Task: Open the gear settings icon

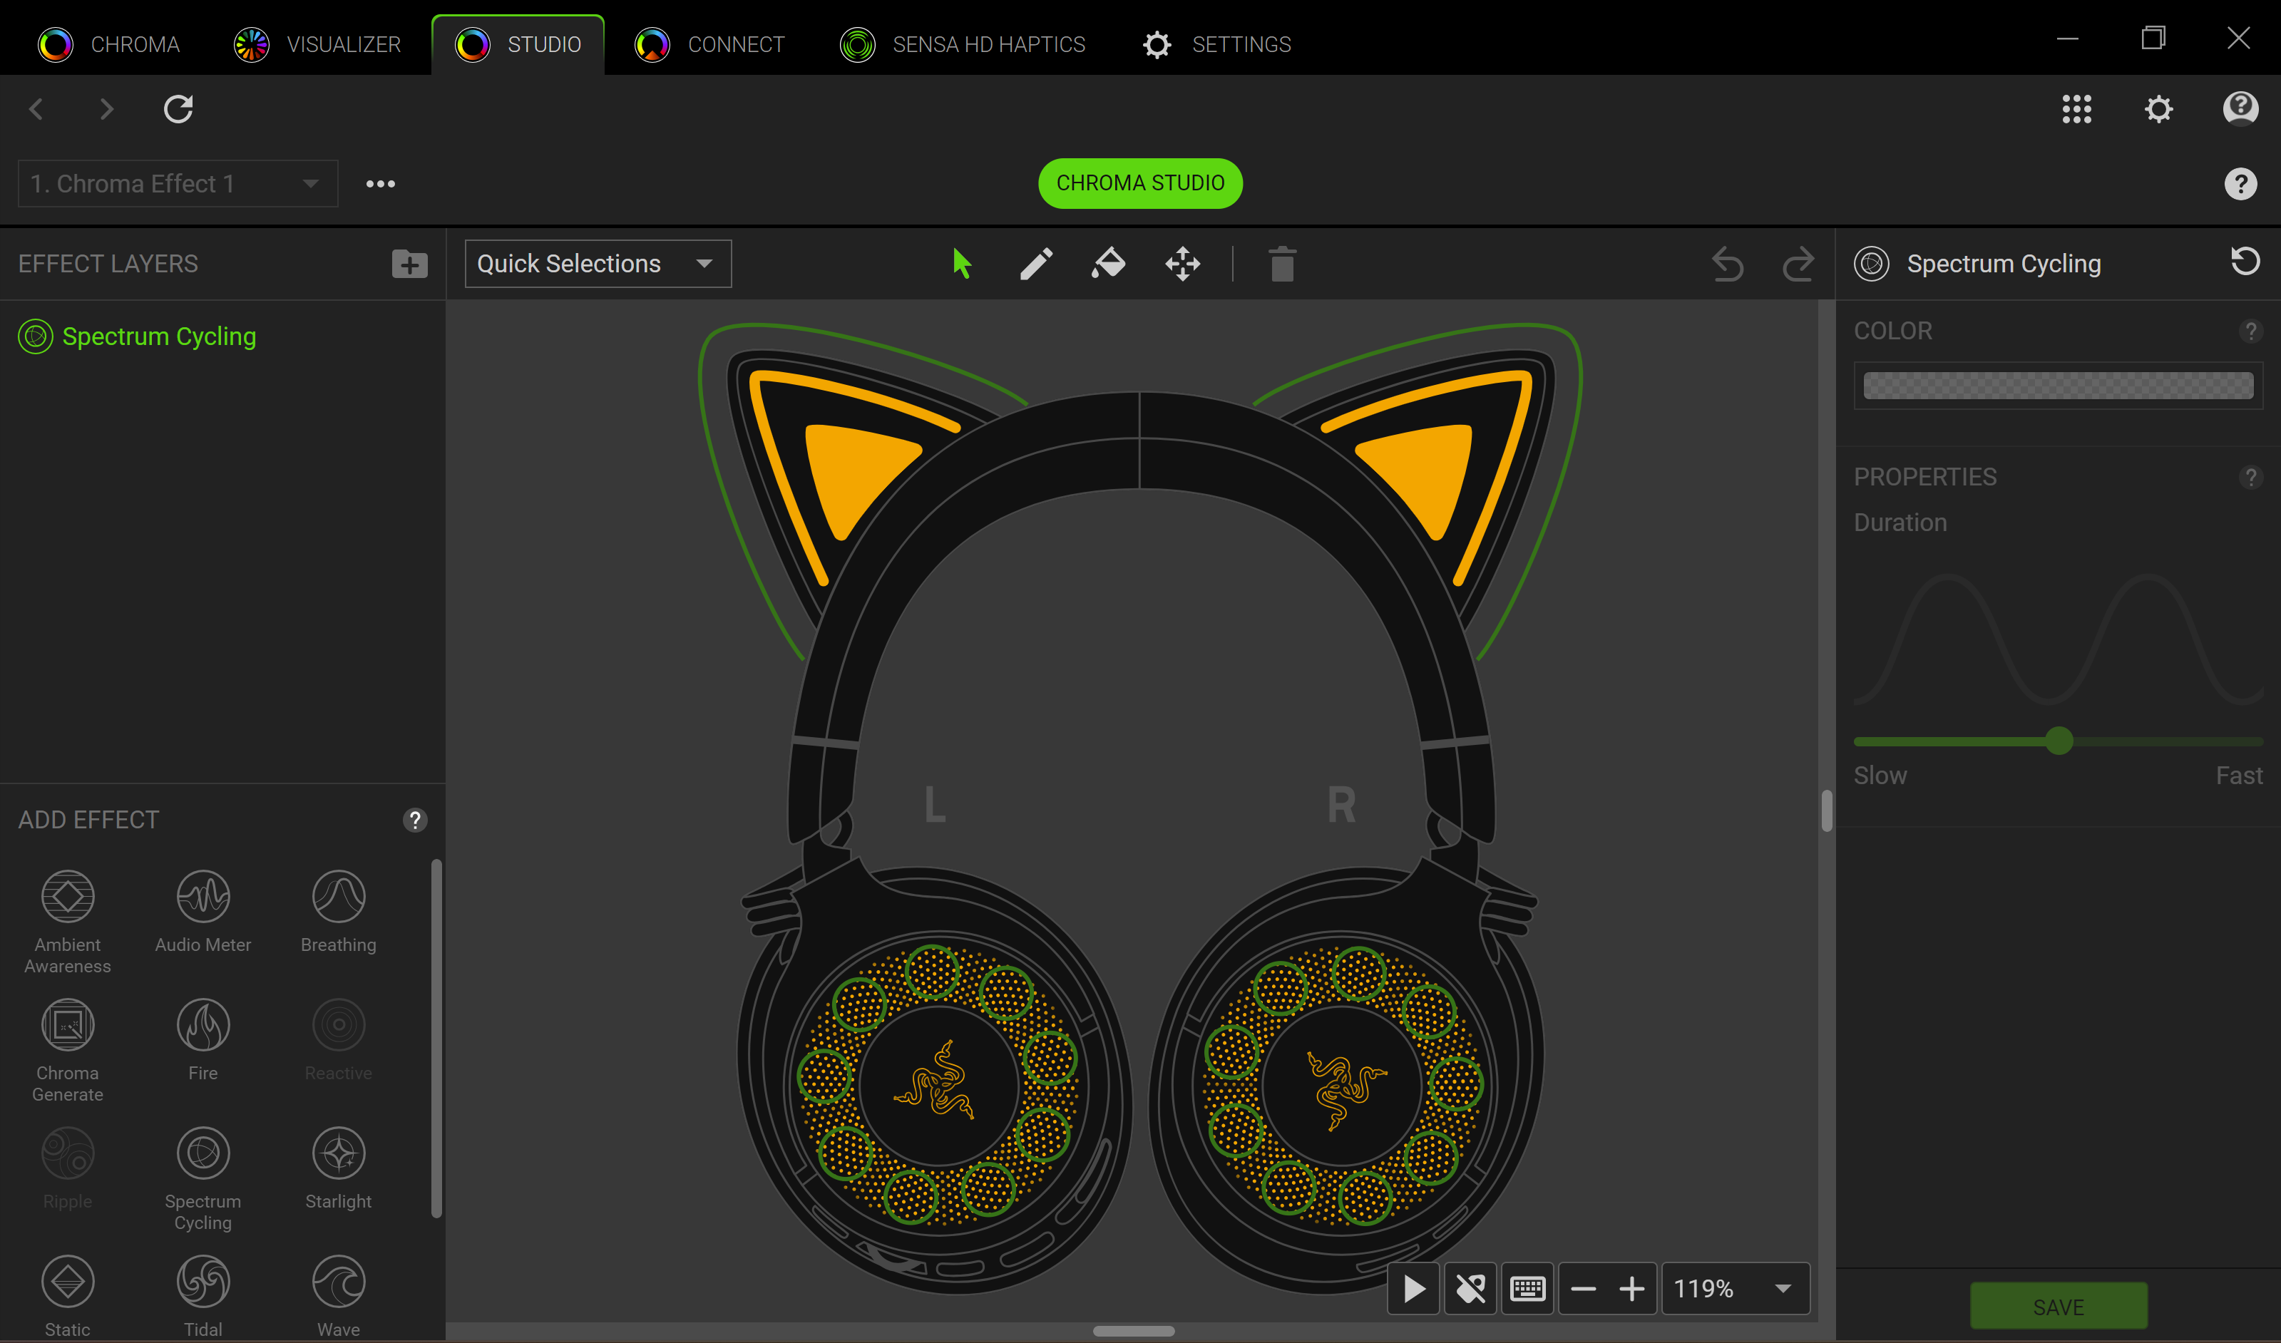Action: [2158, 108]
